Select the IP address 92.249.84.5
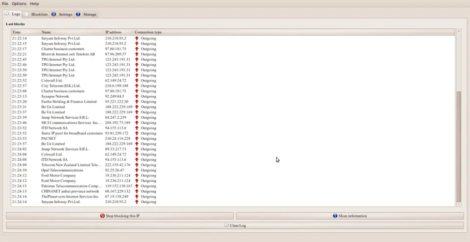Viewport: 470px width, 242px height. click(114, 96)
